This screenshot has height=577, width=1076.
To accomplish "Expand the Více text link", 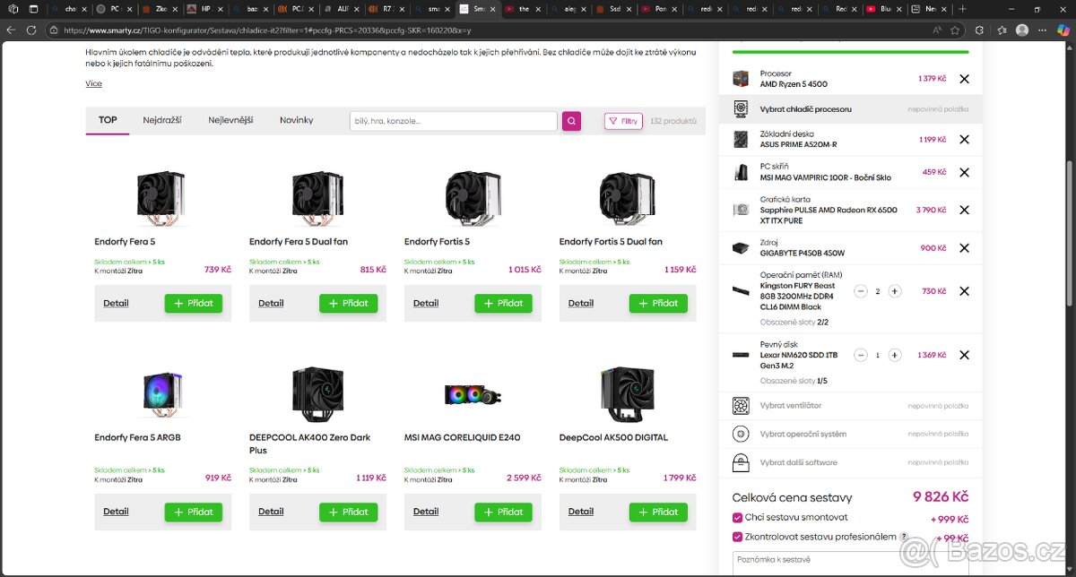I will 94,84.
